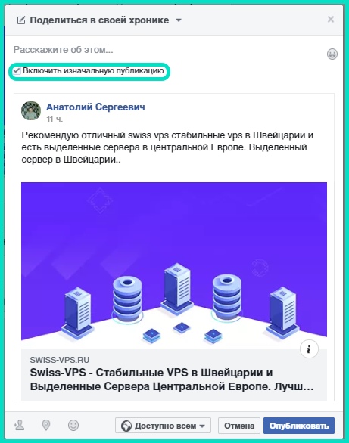Click the 11 ч. post timestamp
Viewport: 349px width, 443px height.
55,119
